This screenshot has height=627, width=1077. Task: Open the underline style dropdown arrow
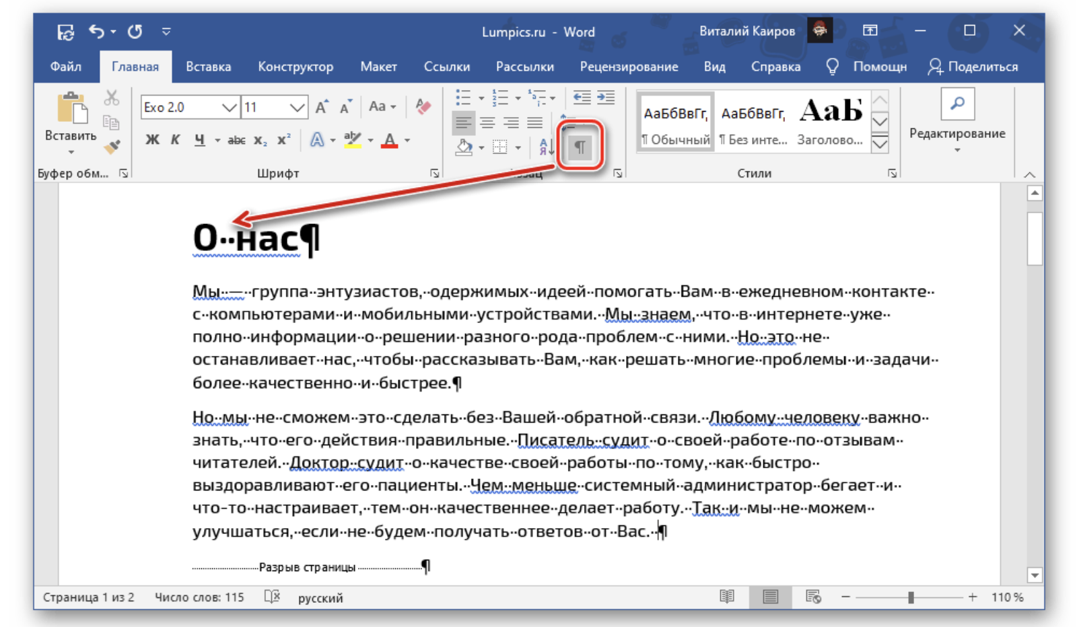(x=217, y=141)
